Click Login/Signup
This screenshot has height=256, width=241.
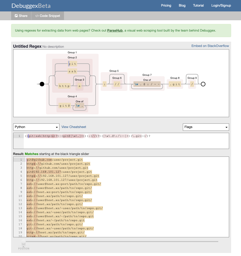pyautogui.click(x=221, y=5)
